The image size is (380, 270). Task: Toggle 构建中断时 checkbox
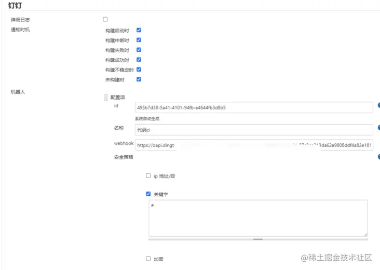pos(139,40)
